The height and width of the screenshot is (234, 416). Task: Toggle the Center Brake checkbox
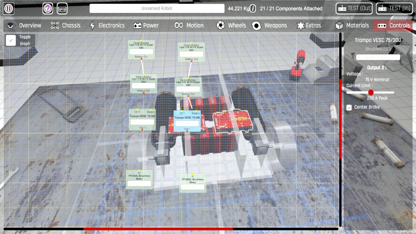point(349,107)
